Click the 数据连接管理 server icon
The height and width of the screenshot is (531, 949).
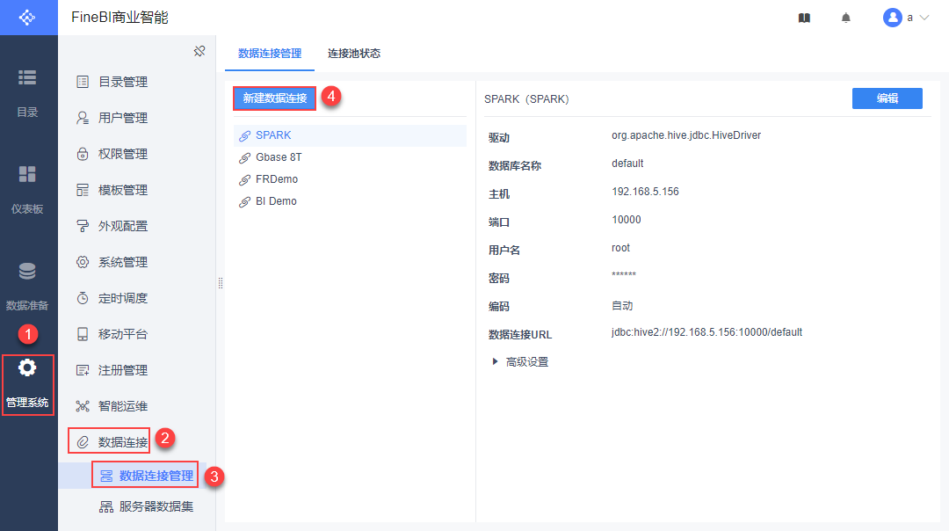click(106, 476)
